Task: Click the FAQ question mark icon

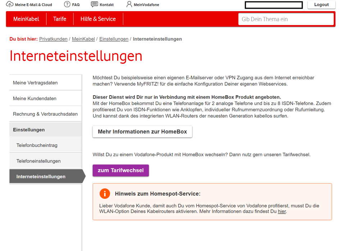Action: (67, 4)
